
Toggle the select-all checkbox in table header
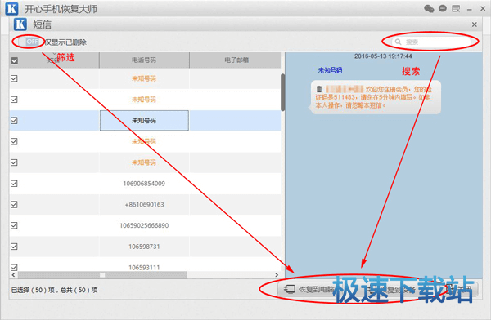[15, 60]
